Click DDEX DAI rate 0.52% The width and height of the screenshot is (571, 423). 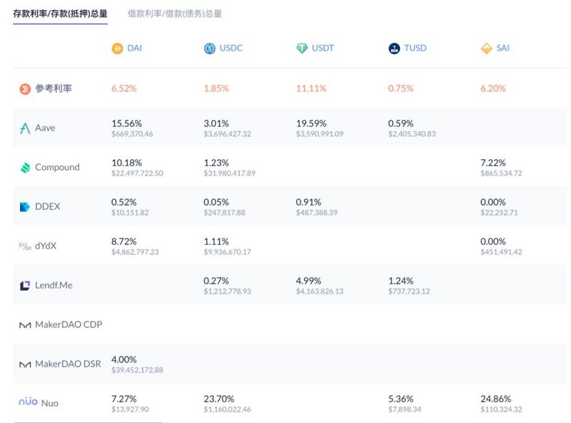(123, 202)
